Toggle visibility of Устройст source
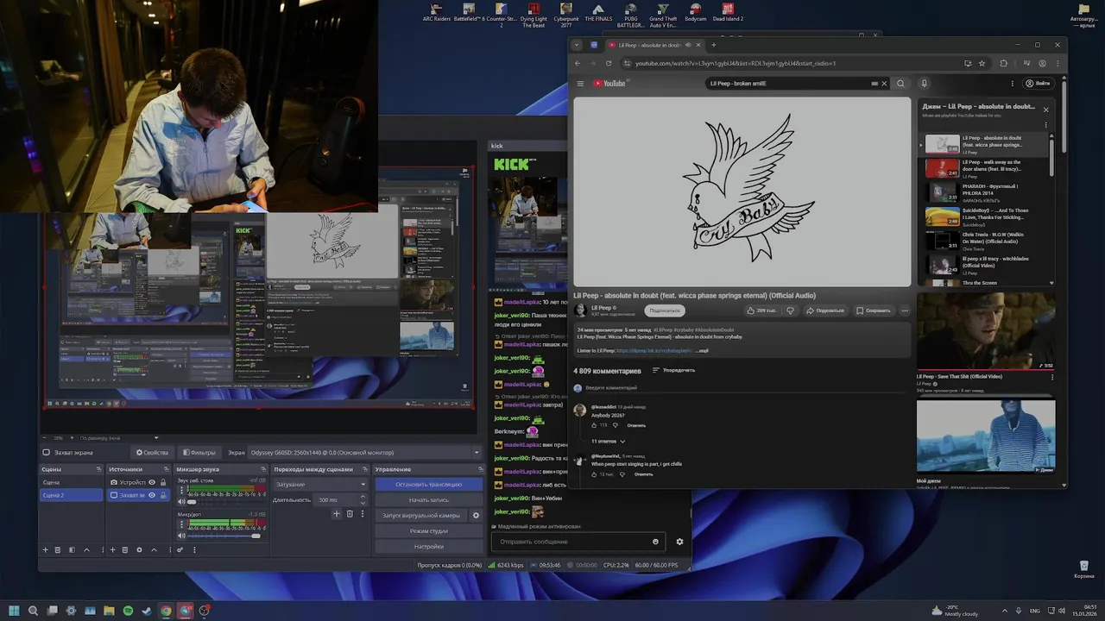Viewport: 1105px width, 621px height. (152, 482)
